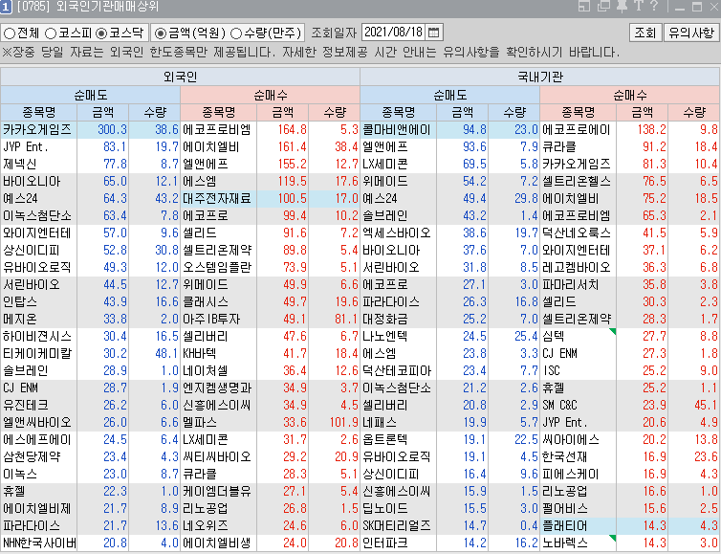The width and height of the screenshot is (721, 554).
Task: Click the 엔지켐생명과 stock name
Action: pos(217,388)
